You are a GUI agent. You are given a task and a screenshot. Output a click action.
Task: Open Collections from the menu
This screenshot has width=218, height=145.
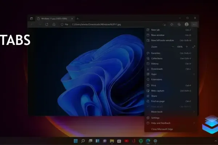(x=171, y=58)
